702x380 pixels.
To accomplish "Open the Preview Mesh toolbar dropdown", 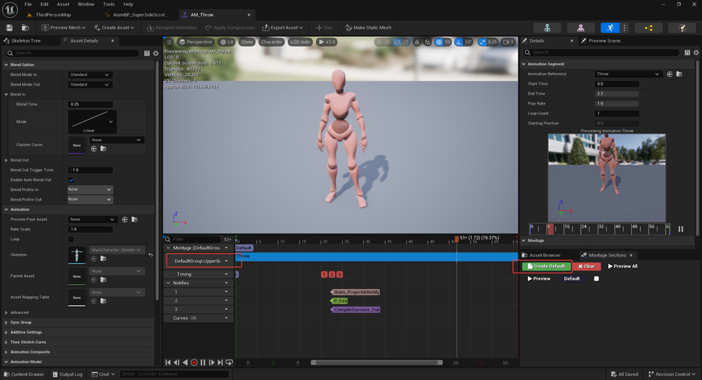I will (x=63, y=27).
